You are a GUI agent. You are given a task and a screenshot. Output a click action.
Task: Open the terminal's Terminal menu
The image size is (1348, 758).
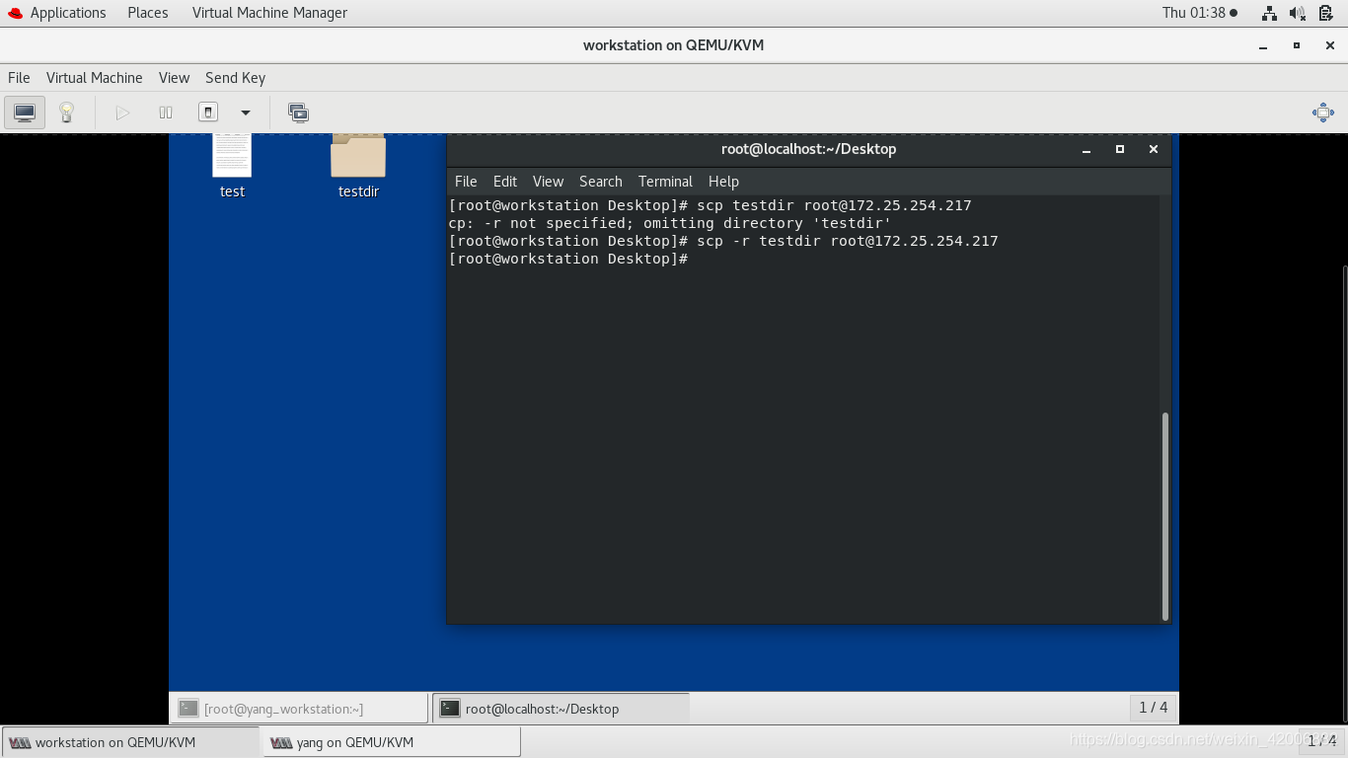(x=665, y=182)
